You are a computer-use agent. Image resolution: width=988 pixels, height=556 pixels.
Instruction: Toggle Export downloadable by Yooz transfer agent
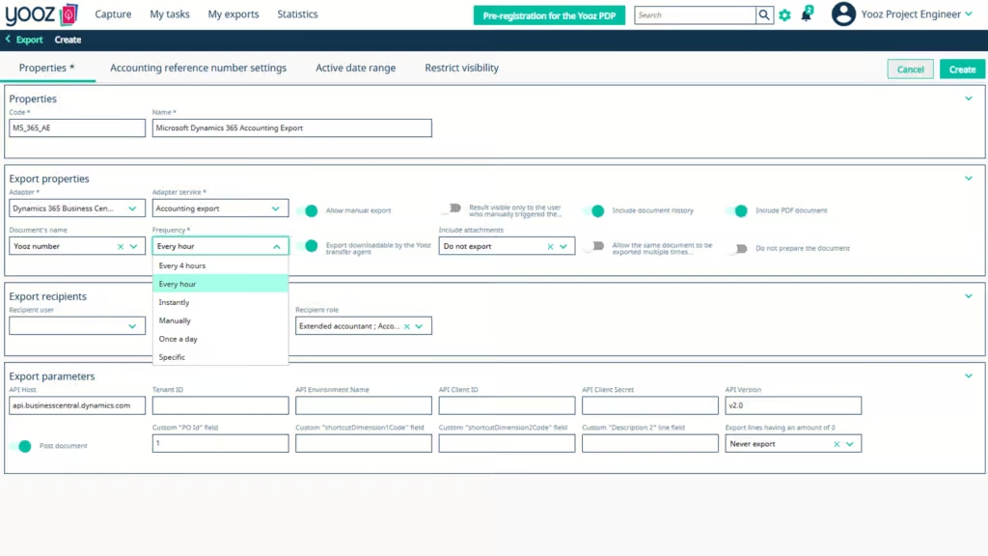pos(309,246)
